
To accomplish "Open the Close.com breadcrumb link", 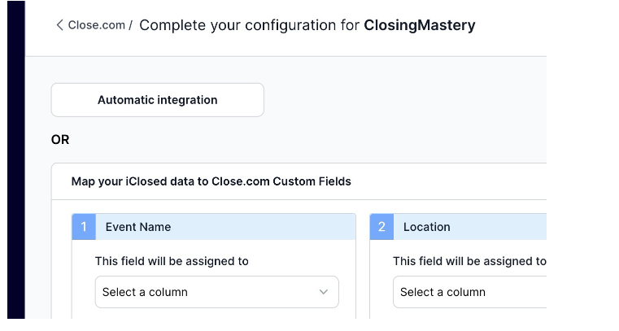I will 96,25.
